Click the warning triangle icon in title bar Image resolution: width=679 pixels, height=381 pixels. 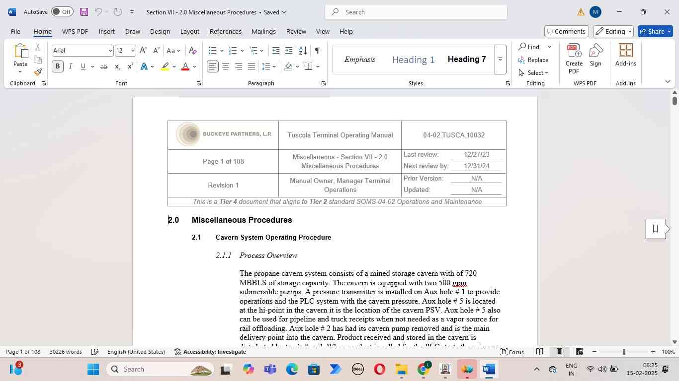tap(581, 12)
